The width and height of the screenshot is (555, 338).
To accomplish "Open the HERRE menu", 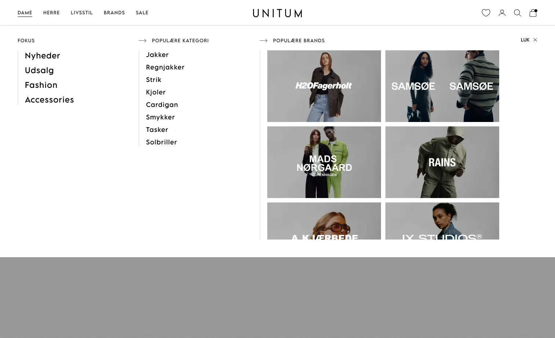I will point(51,13).
